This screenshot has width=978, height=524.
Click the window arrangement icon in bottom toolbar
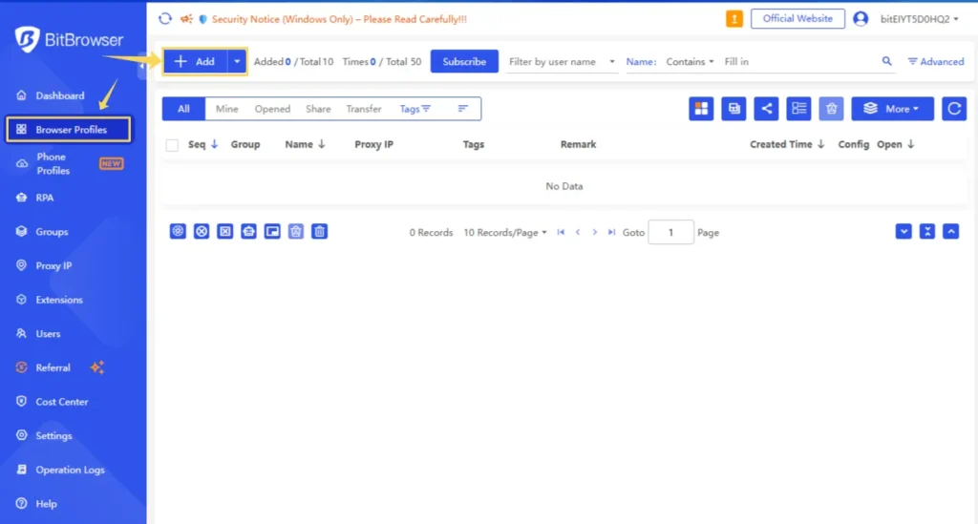pyautogui.click(x=272, y=232)
